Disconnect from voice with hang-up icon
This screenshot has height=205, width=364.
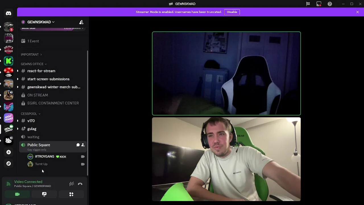tap(80, 184)
